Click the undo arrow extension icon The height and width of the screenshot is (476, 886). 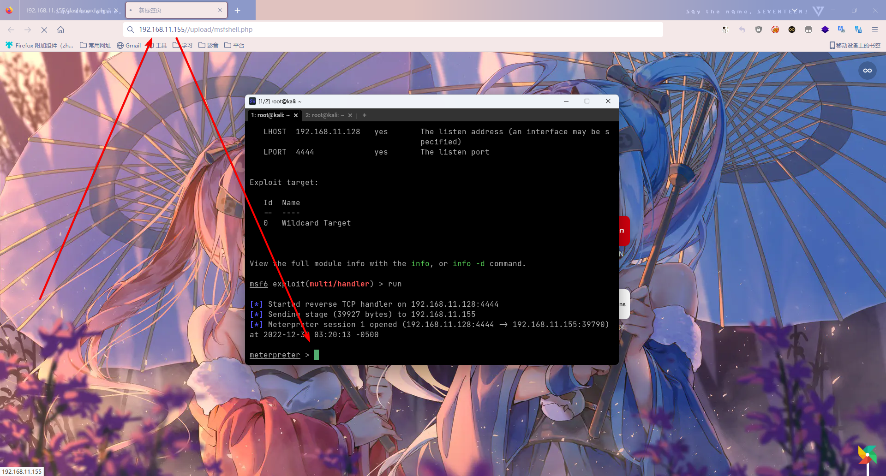click(x=742, y=30)
